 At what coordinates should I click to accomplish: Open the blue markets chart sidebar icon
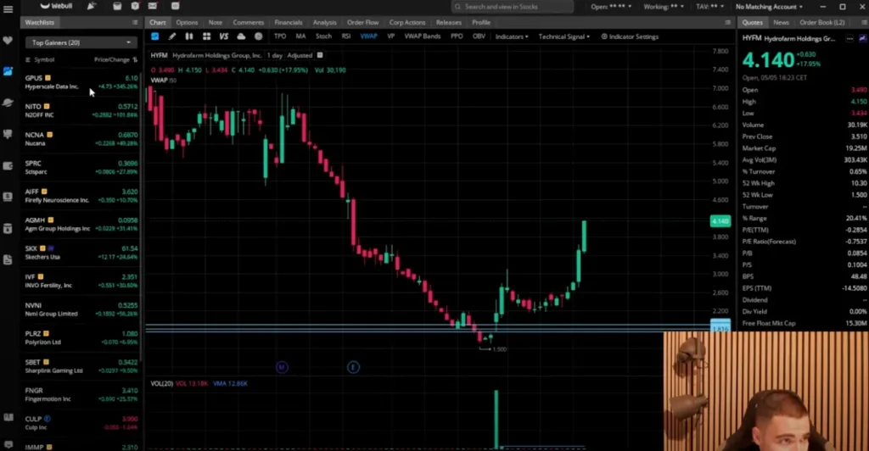(8, 71)
